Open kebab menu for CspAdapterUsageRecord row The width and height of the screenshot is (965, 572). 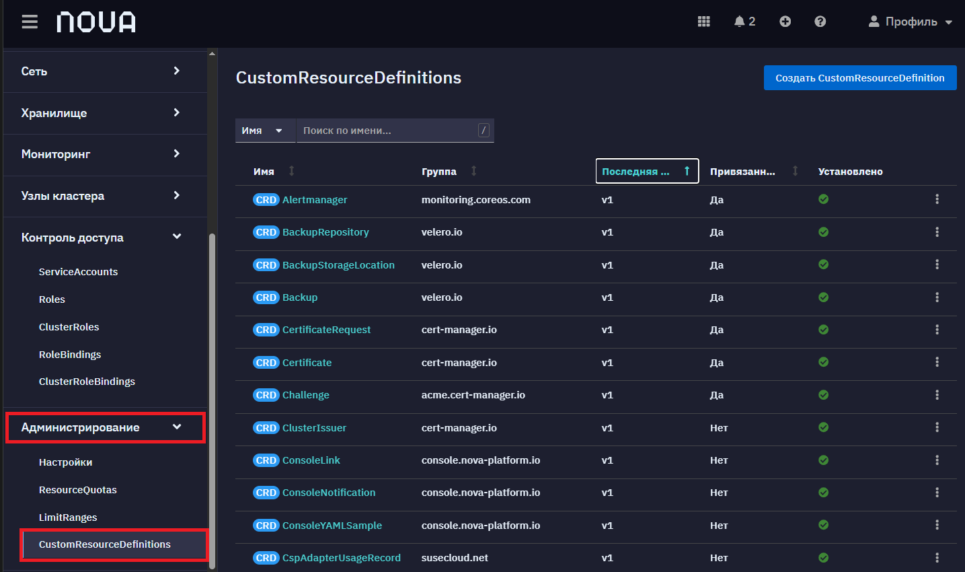(x=937, y=558)
